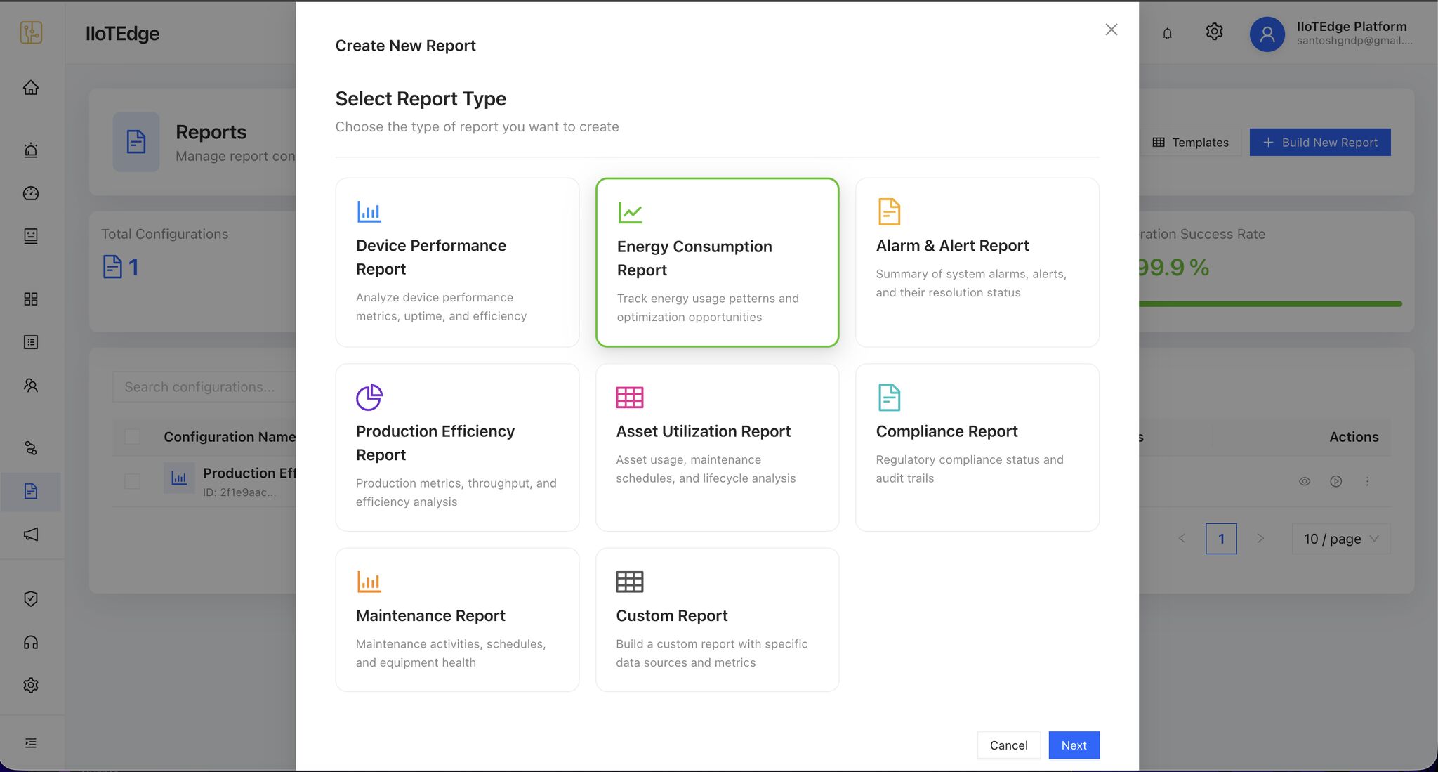Open the Reports document sidebar icon

[31, 491]
